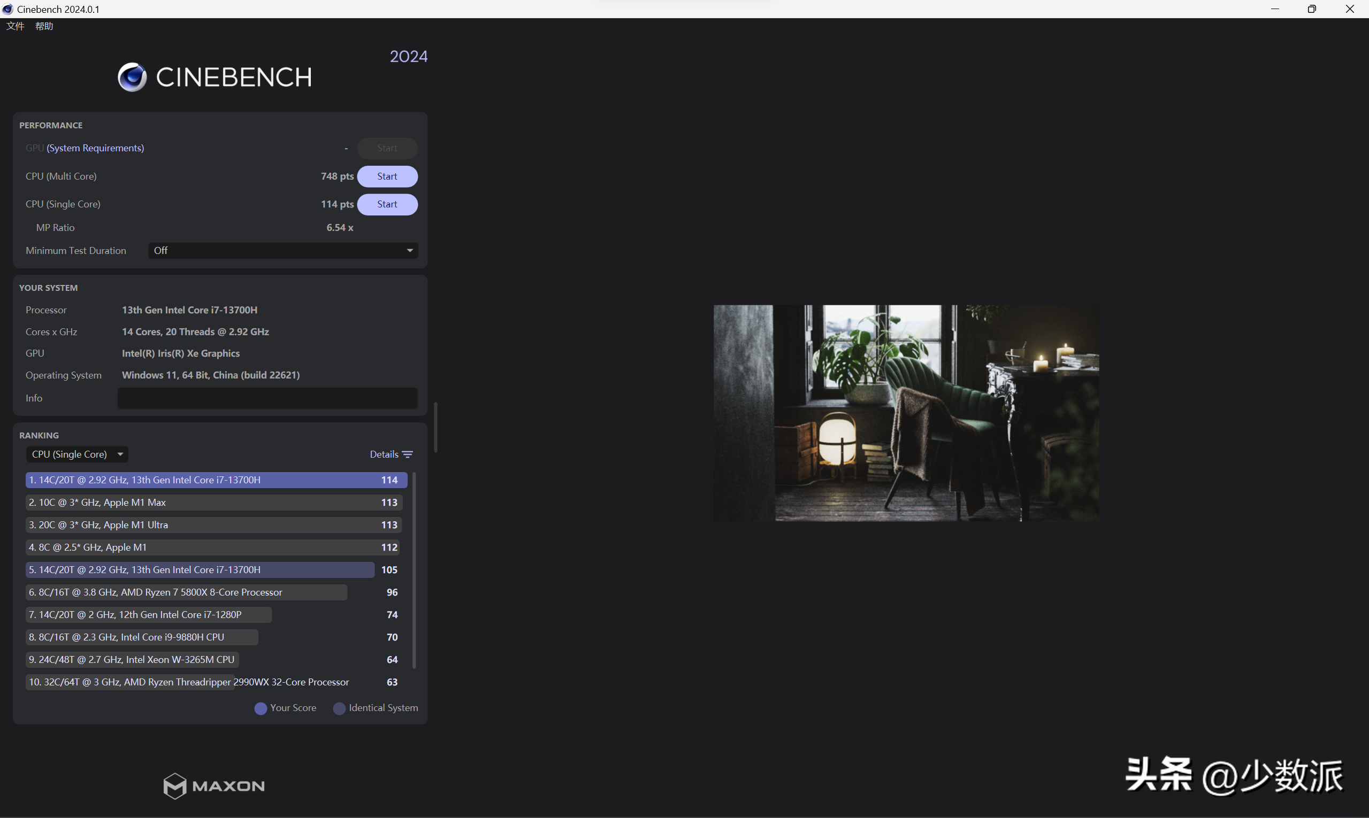Select the 8C Apple M1 ranking row
The width and height of the screenshot is (1369, 818).
click(214, 547)
